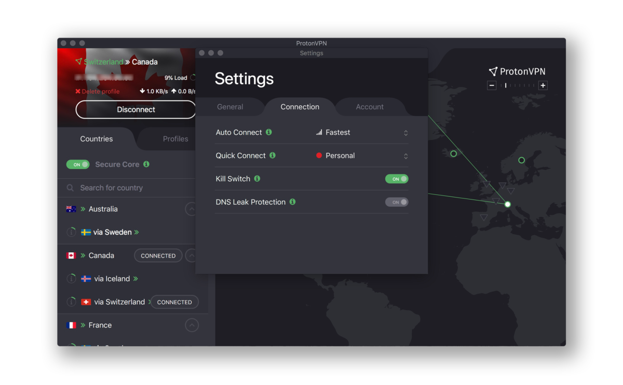Click the green arrow icon beside Switzerland header

tap(78, 62)
